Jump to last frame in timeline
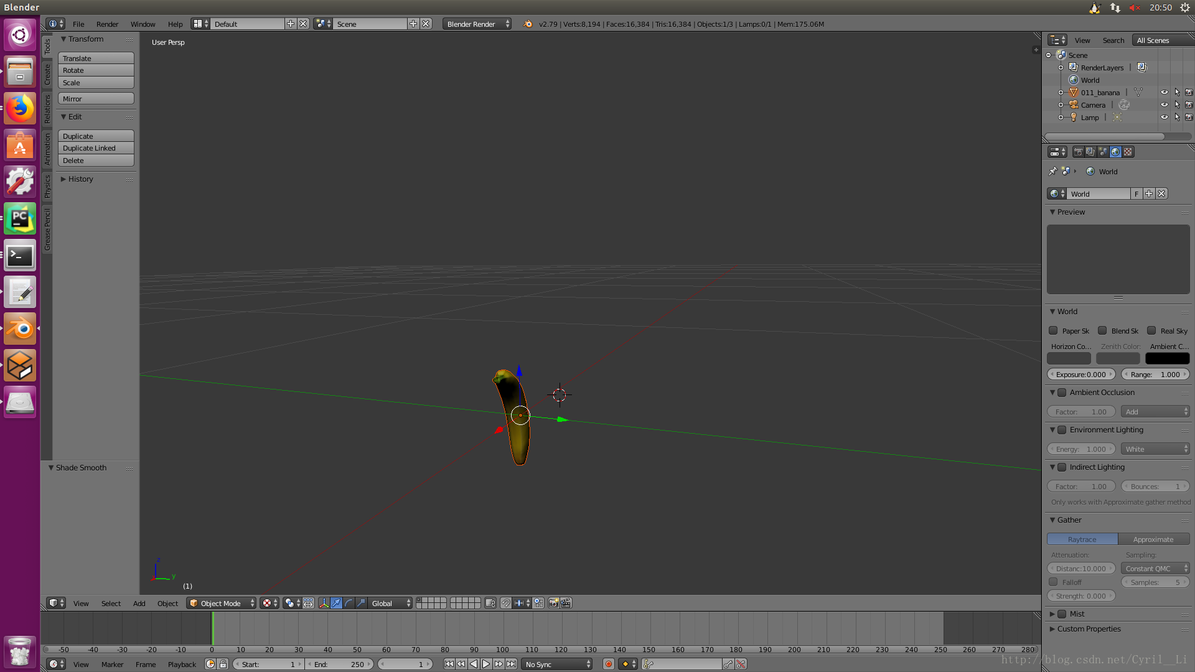This screenshot has height=672, width=1195. (x=511, y=664)
